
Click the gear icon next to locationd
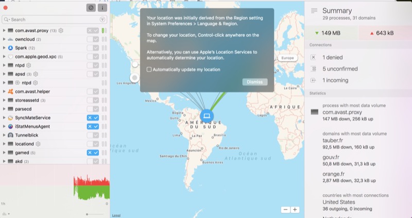(38, 144)
